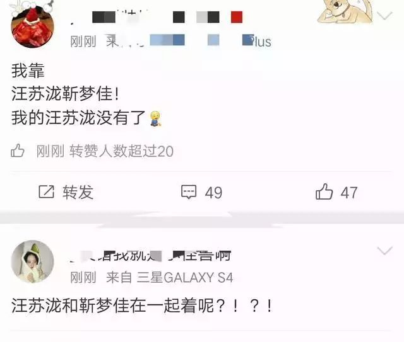Open the 49 comments count

[x=213, y=193]
